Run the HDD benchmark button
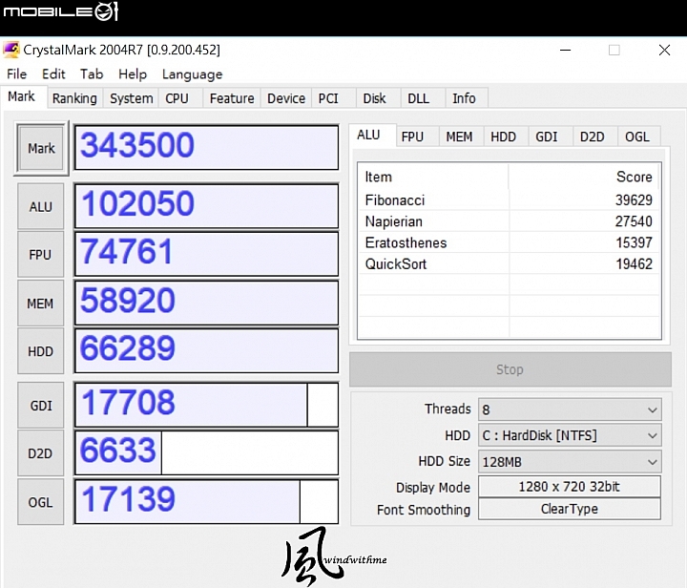The height and width of the screenshot is (588, 687). pos(41,351)
